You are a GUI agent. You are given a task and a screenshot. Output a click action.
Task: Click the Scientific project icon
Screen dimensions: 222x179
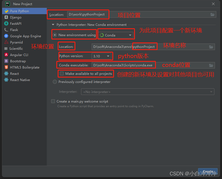click(x=6, y=49)
